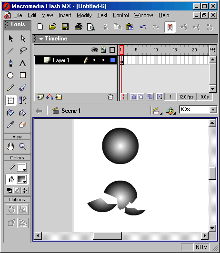220x253 pixels.
Task: Click Black and White colors button
Action: click(x=10, y=190)
